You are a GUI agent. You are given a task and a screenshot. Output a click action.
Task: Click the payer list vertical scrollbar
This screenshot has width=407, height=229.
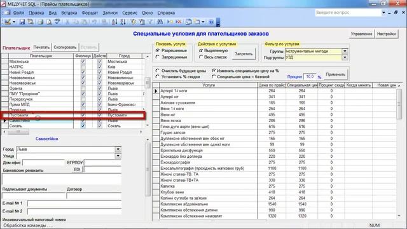(148, 90)
